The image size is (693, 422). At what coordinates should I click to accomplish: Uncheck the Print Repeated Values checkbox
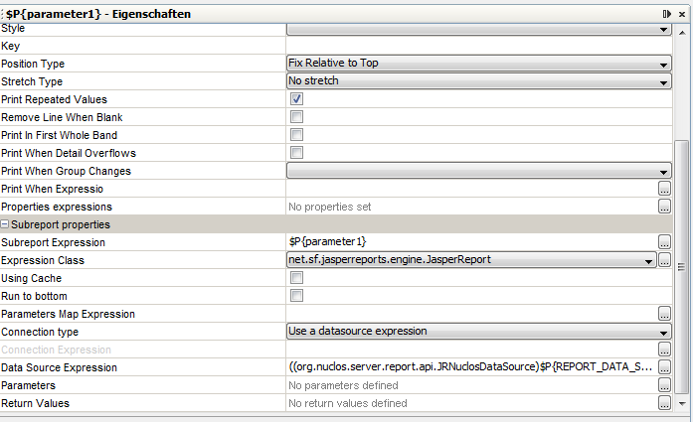click(296, 99)
